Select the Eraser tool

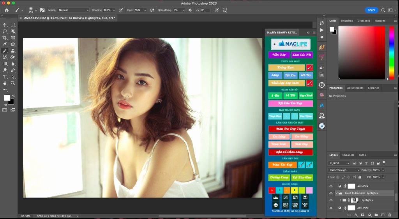click(x=13, y=57)
